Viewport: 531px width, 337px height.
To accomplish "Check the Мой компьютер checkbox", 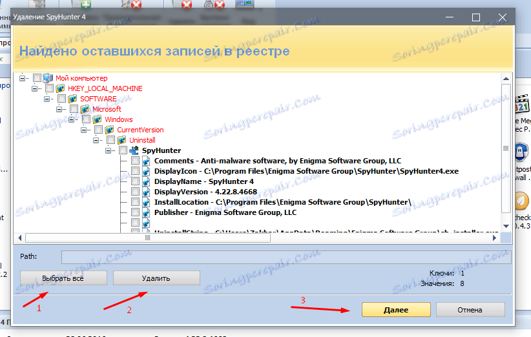I will point(37,78).
